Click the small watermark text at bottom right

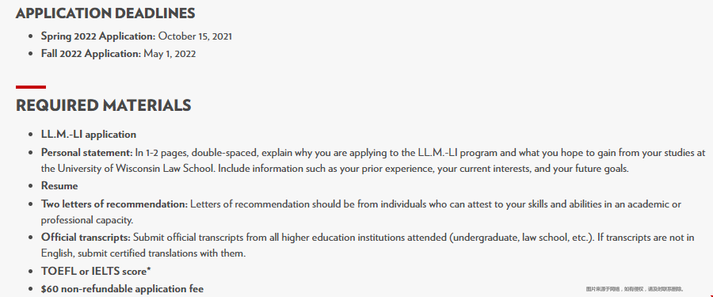(635, 289)
